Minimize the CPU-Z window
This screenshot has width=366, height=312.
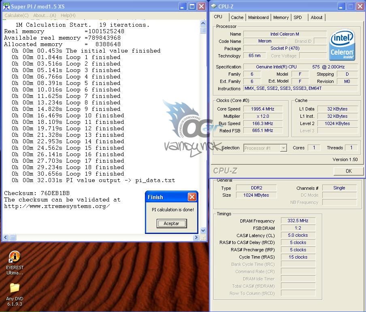point(341,6)
